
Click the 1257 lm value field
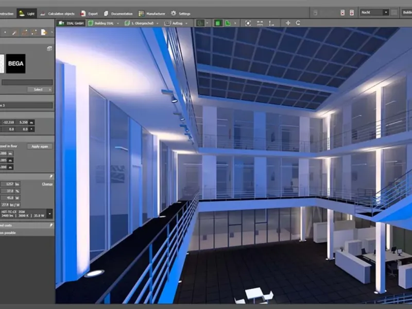(x=10, y=184)
